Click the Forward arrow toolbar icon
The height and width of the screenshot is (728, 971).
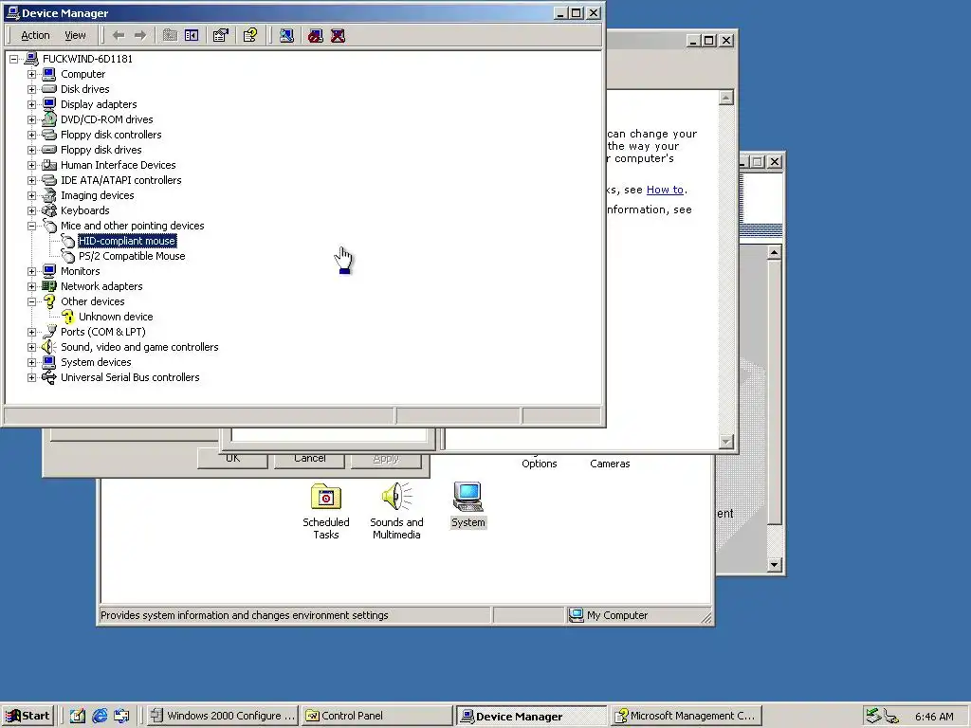tap(140, 35)
